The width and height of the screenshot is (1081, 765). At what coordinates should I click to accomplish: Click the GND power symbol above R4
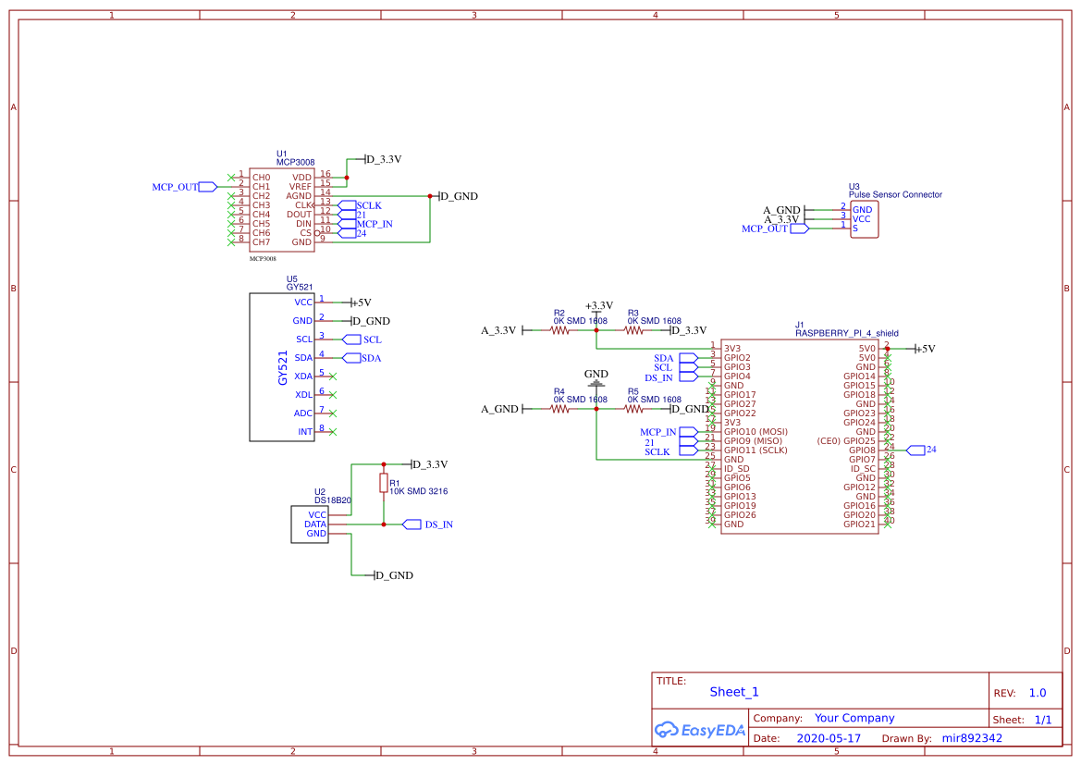pyautogui.click(x=596, y=378)
